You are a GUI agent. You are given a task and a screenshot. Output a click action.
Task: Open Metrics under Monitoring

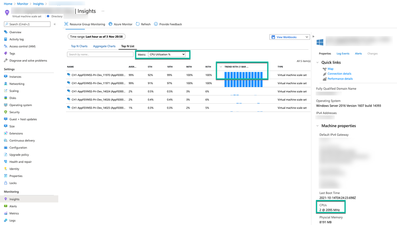14,213
